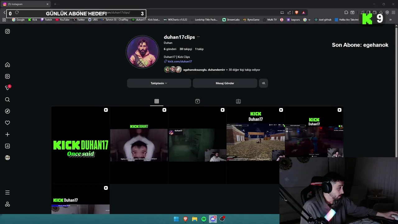Image resolution: width=398 pixels, height=224 pixels.
Task: Go to Instagram Home feed
Action: click(x=7, y=65)
